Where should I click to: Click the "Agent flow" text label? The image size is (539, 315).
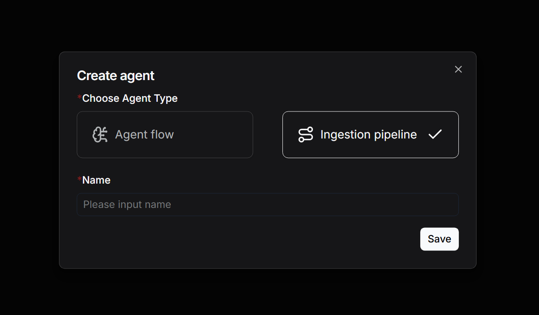145,134
